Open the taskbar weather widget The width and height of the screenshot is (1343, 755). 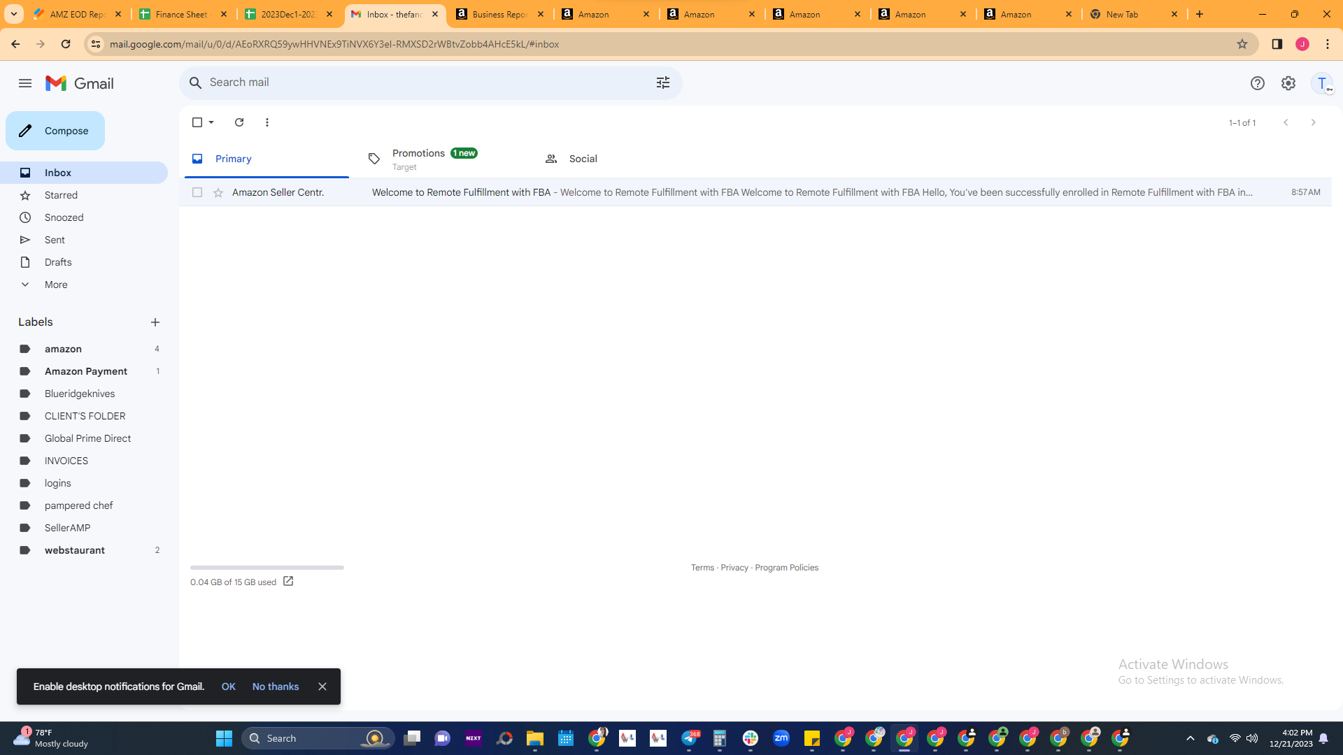[x=52, y=738]
